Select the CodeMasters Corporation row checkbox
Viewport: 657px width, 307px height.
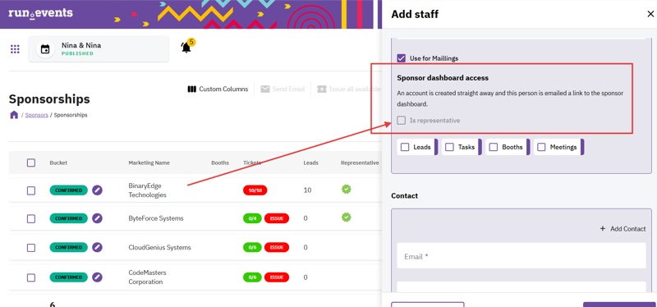31,277
